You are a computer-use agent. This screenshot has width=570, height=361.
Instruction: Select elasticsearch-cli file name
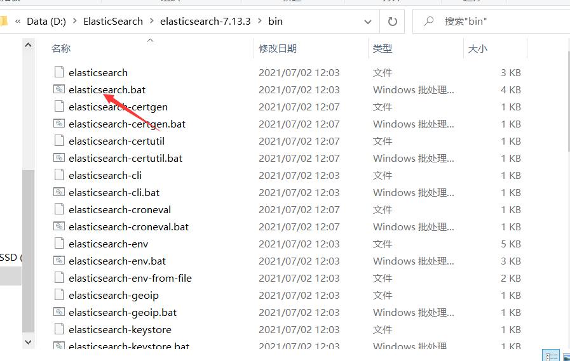(x=105, y=175)
